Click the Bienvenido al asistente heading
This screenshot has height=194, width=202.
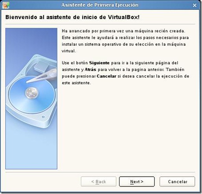tap(72, 17)
